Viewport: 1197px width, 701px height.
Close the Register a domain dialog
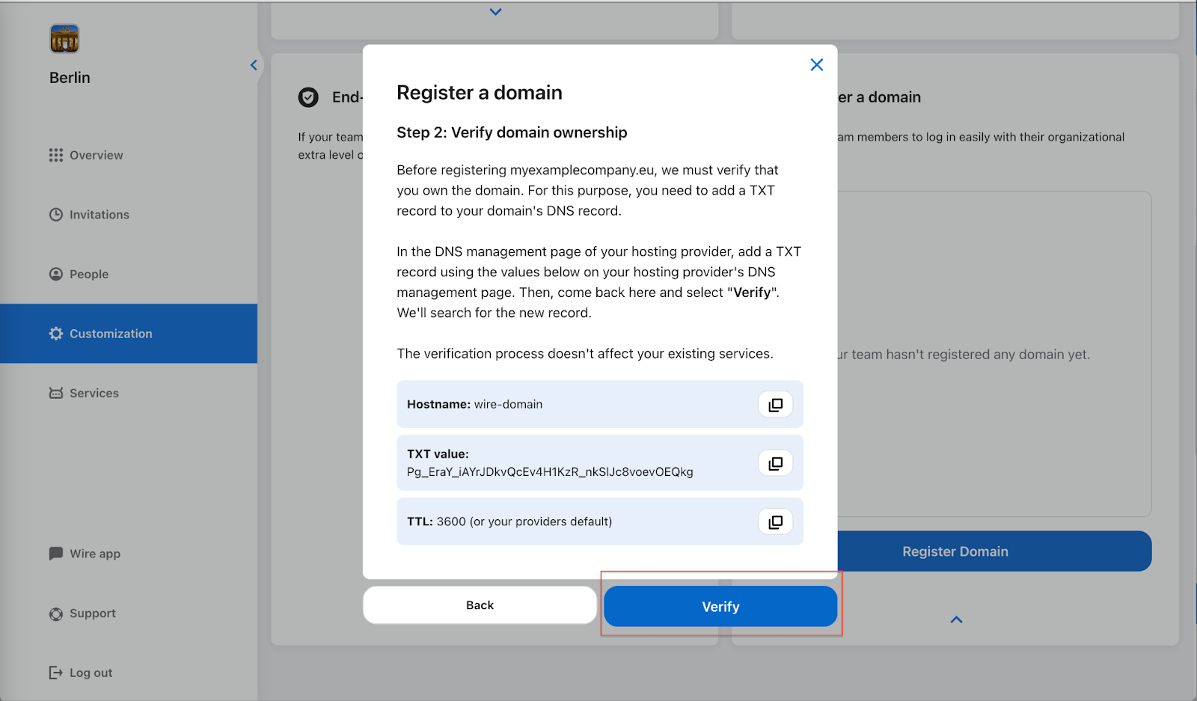(817, 65)
